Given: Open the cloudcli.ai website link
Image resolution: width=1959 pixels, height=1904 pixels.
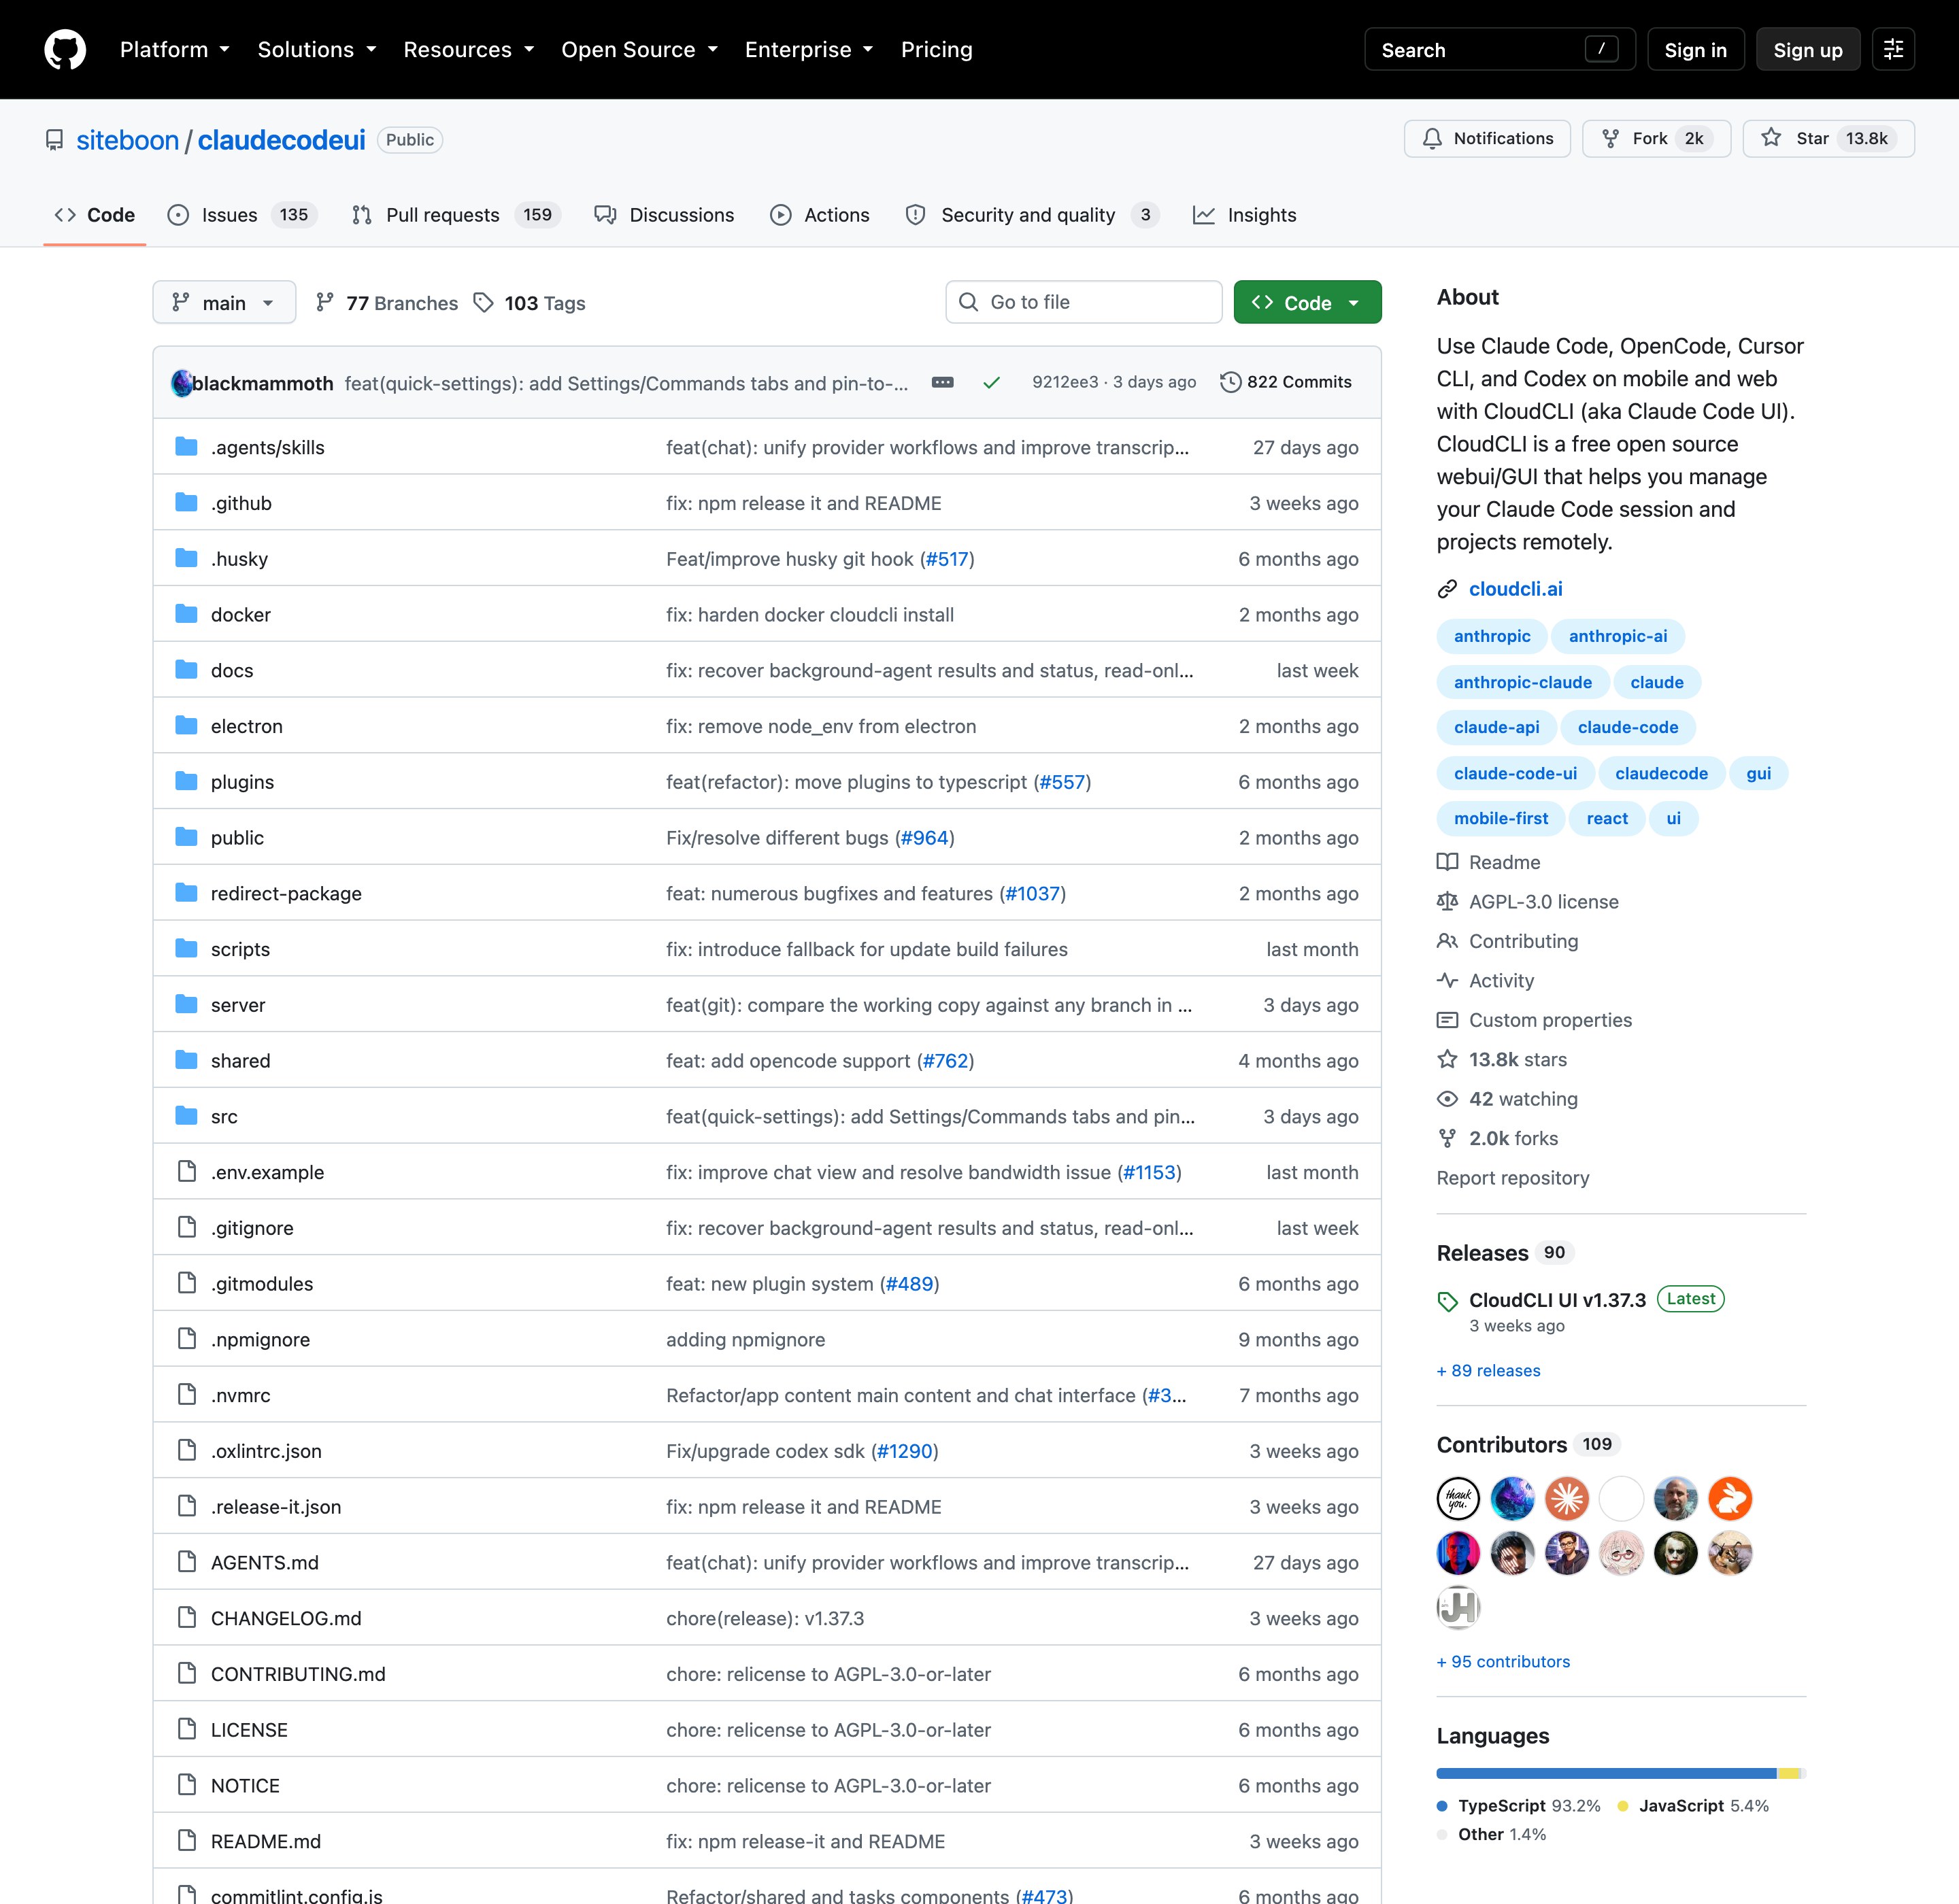Looking at the screenshot, I should tap(1515, 589).
